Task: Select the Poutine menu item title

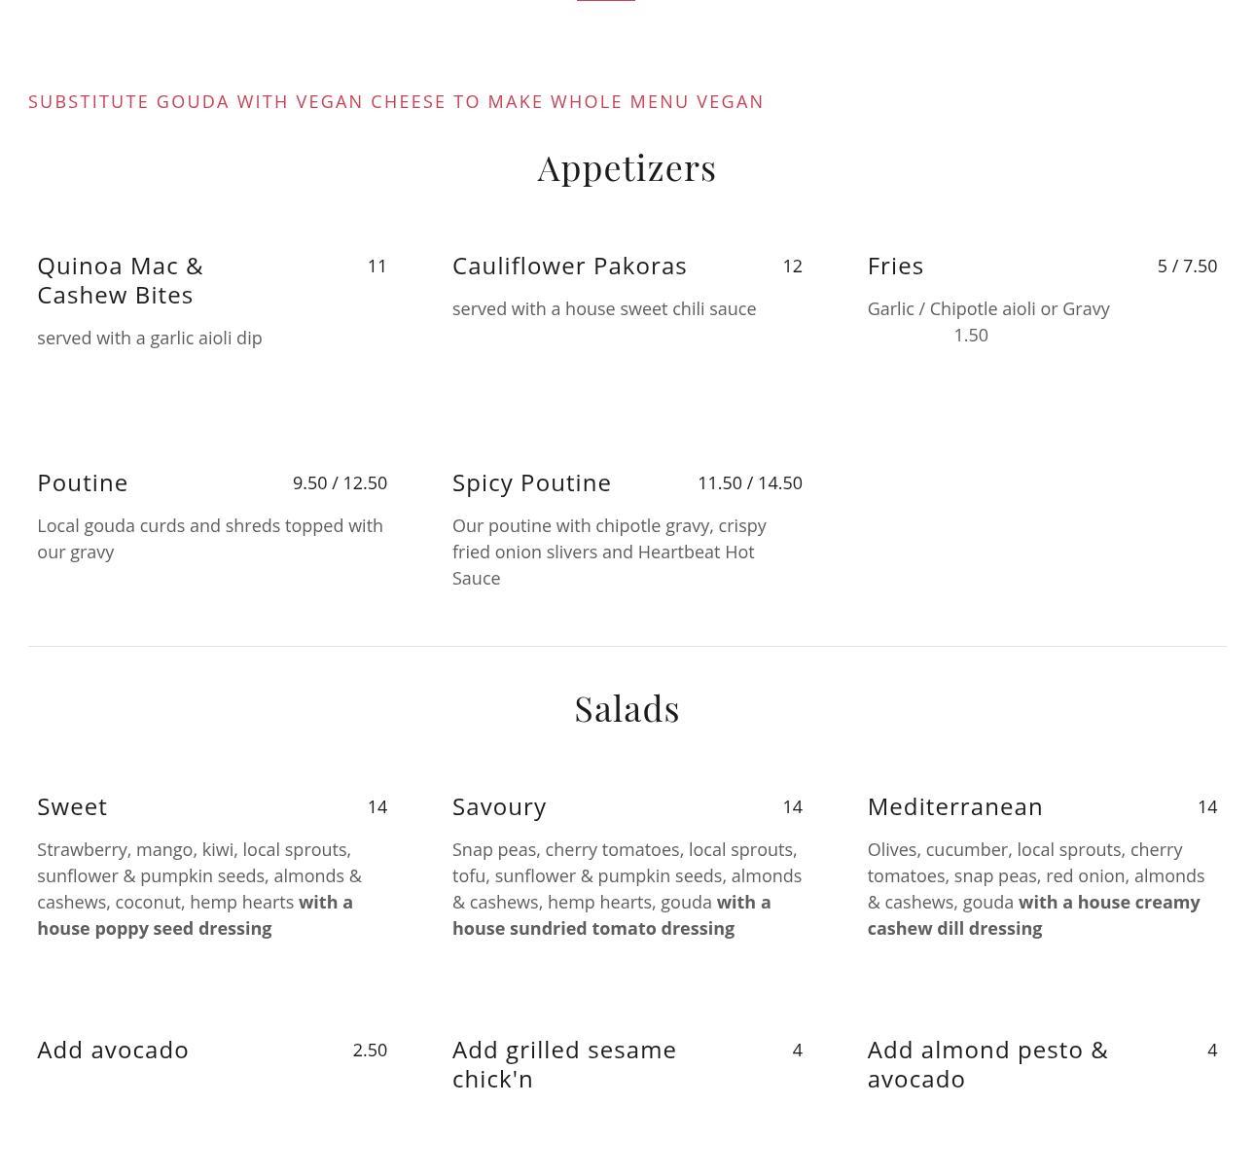Action: click(x=83, y=482)
